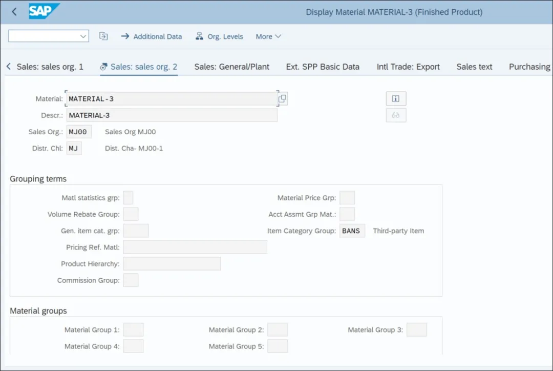Click the Material Group 1 field
This screenshot has height=371, width=553.
click(x=133, y=329)
